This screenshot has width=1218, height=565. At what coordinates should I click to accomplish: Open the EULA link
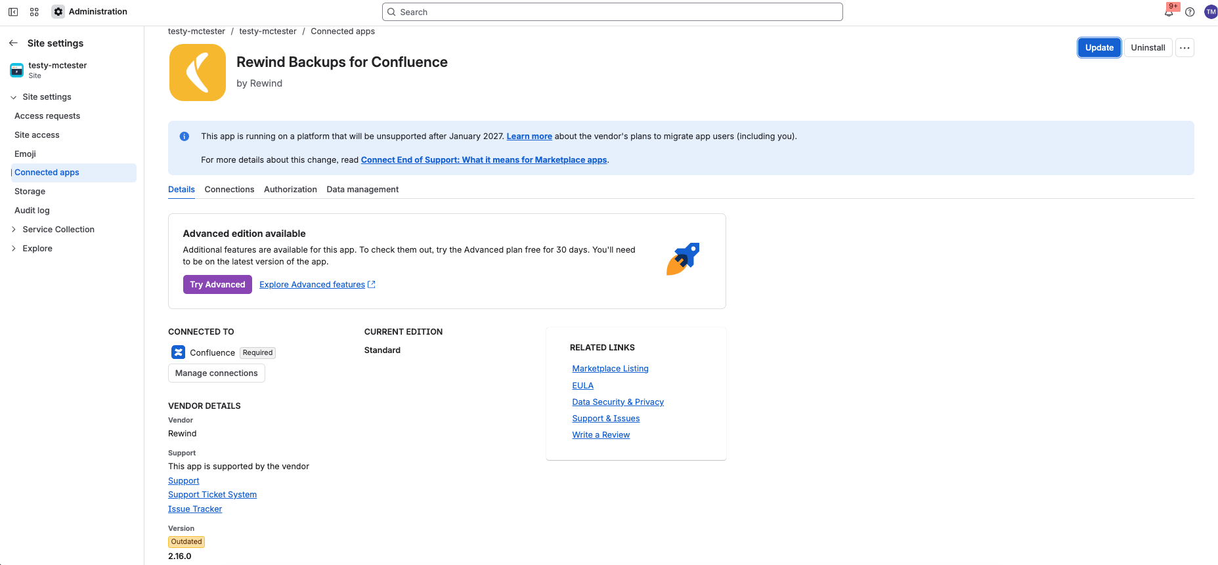[582, 386]
